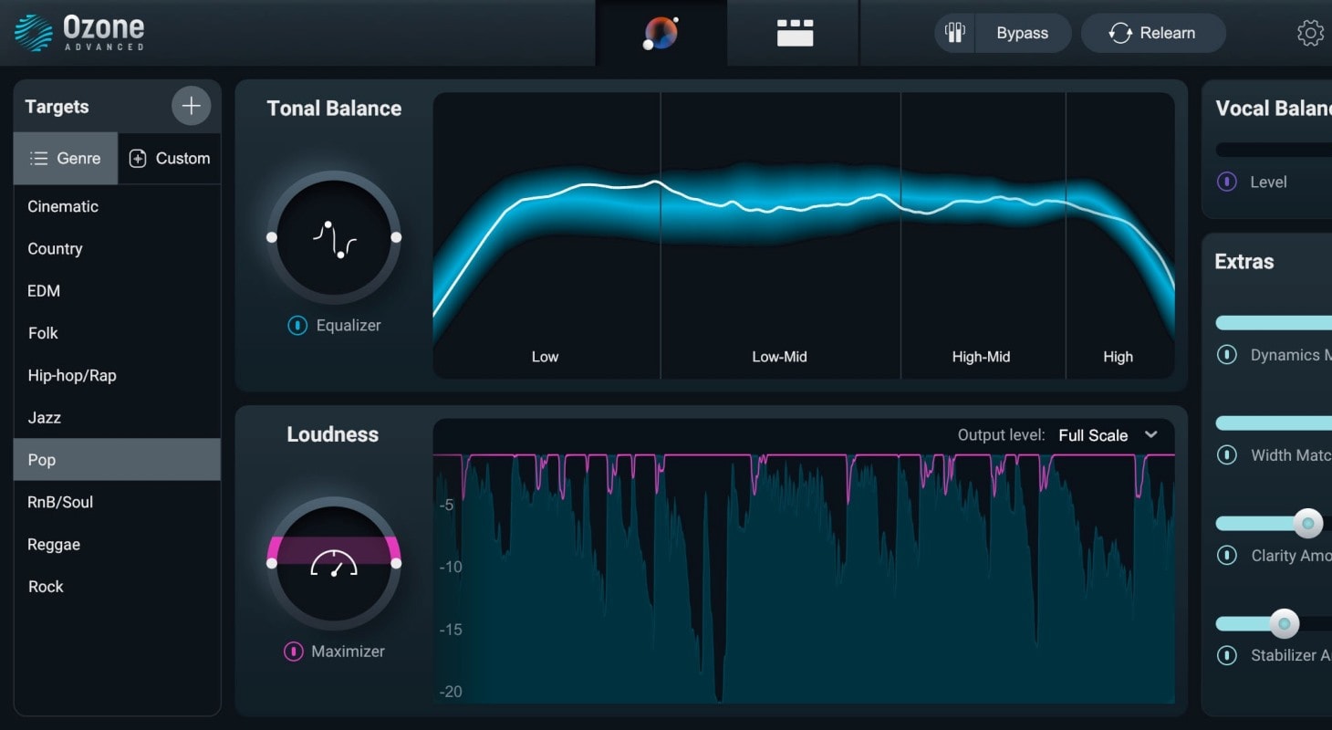Click the plus icon to add target

[x=191, y=107]
